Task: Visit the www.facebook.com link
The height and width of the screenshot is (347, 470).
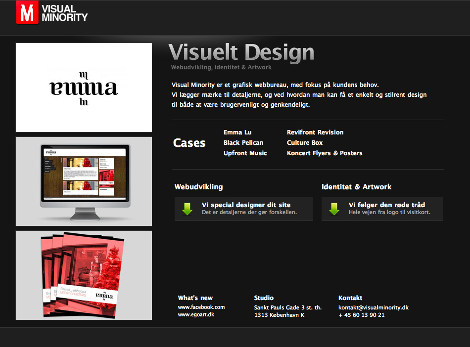Action: click(x=201, y=307)
